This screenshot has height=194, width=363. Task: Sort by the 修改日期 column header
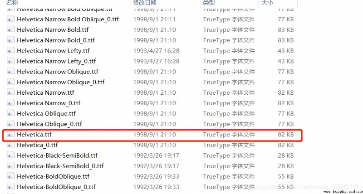coord(145,3)
